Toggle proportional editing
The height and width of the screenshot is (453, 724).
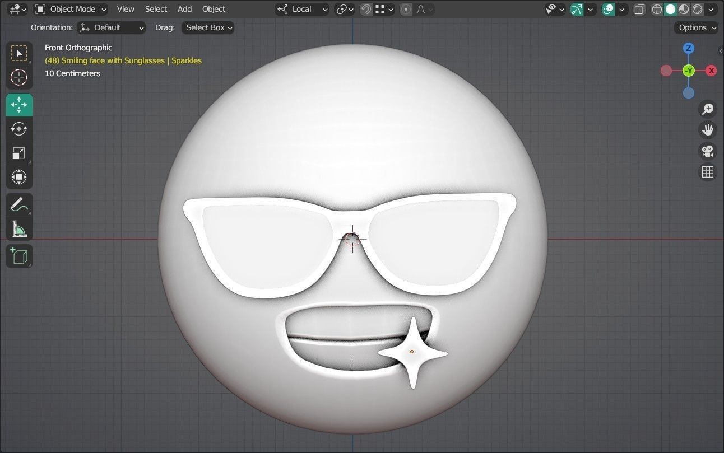tap(406, 9)
